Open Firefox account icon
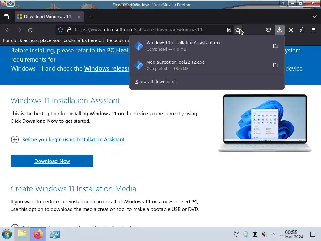Image resolution: width=321 pixels, height=241 pixels. (291, 30)
